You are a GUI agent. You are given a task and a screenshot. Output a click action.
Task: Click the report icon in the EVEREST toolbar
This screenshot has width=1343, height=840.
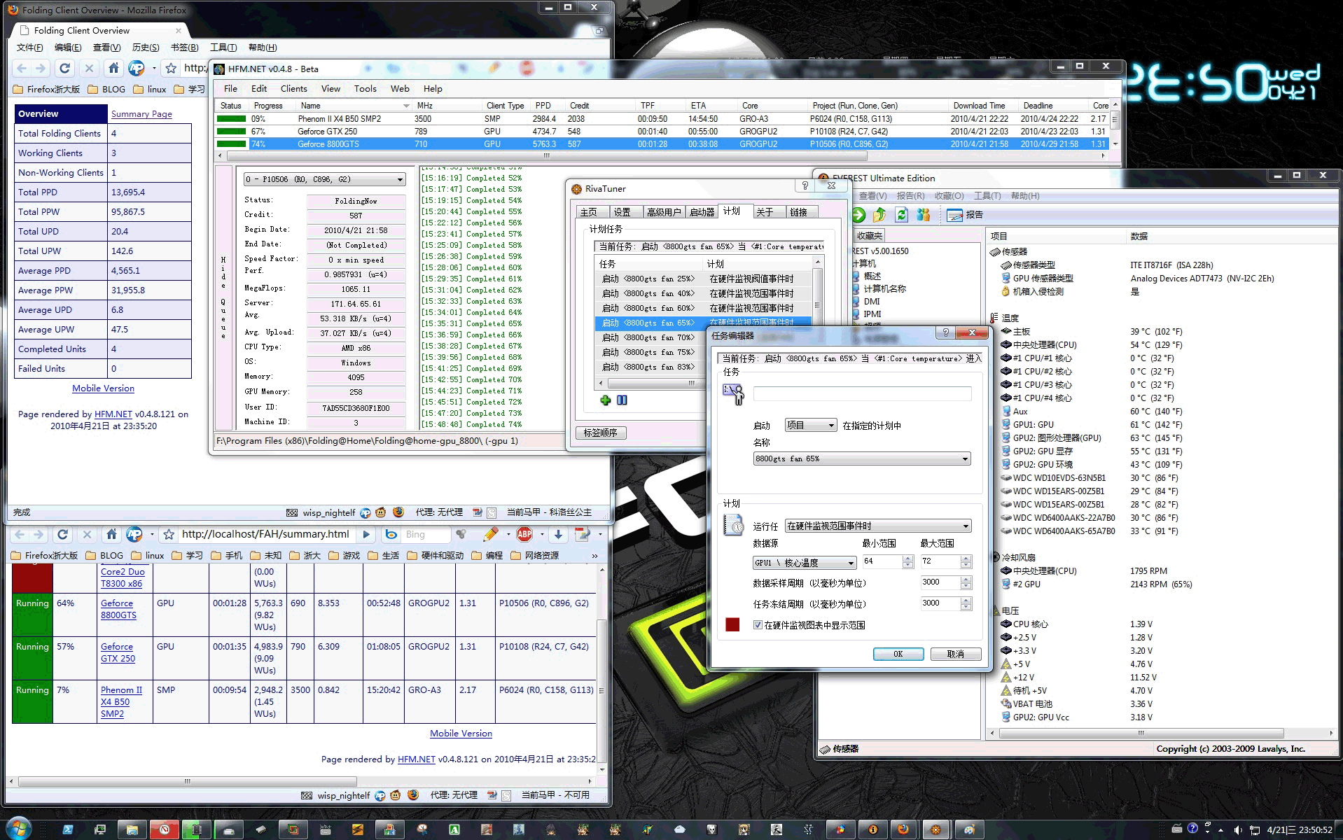click(x=954, y=215)
